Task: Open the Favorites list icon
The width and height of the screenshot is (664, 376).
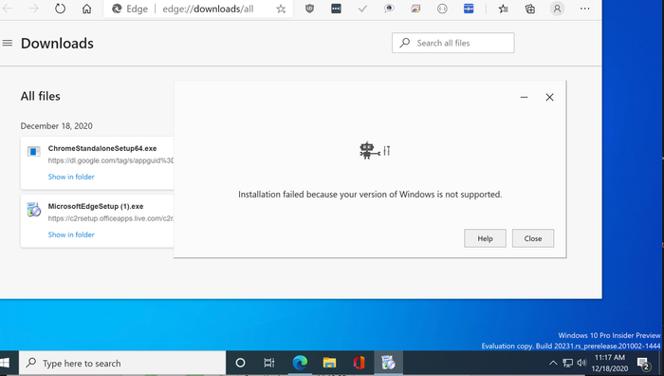Action: click(503, 9)
